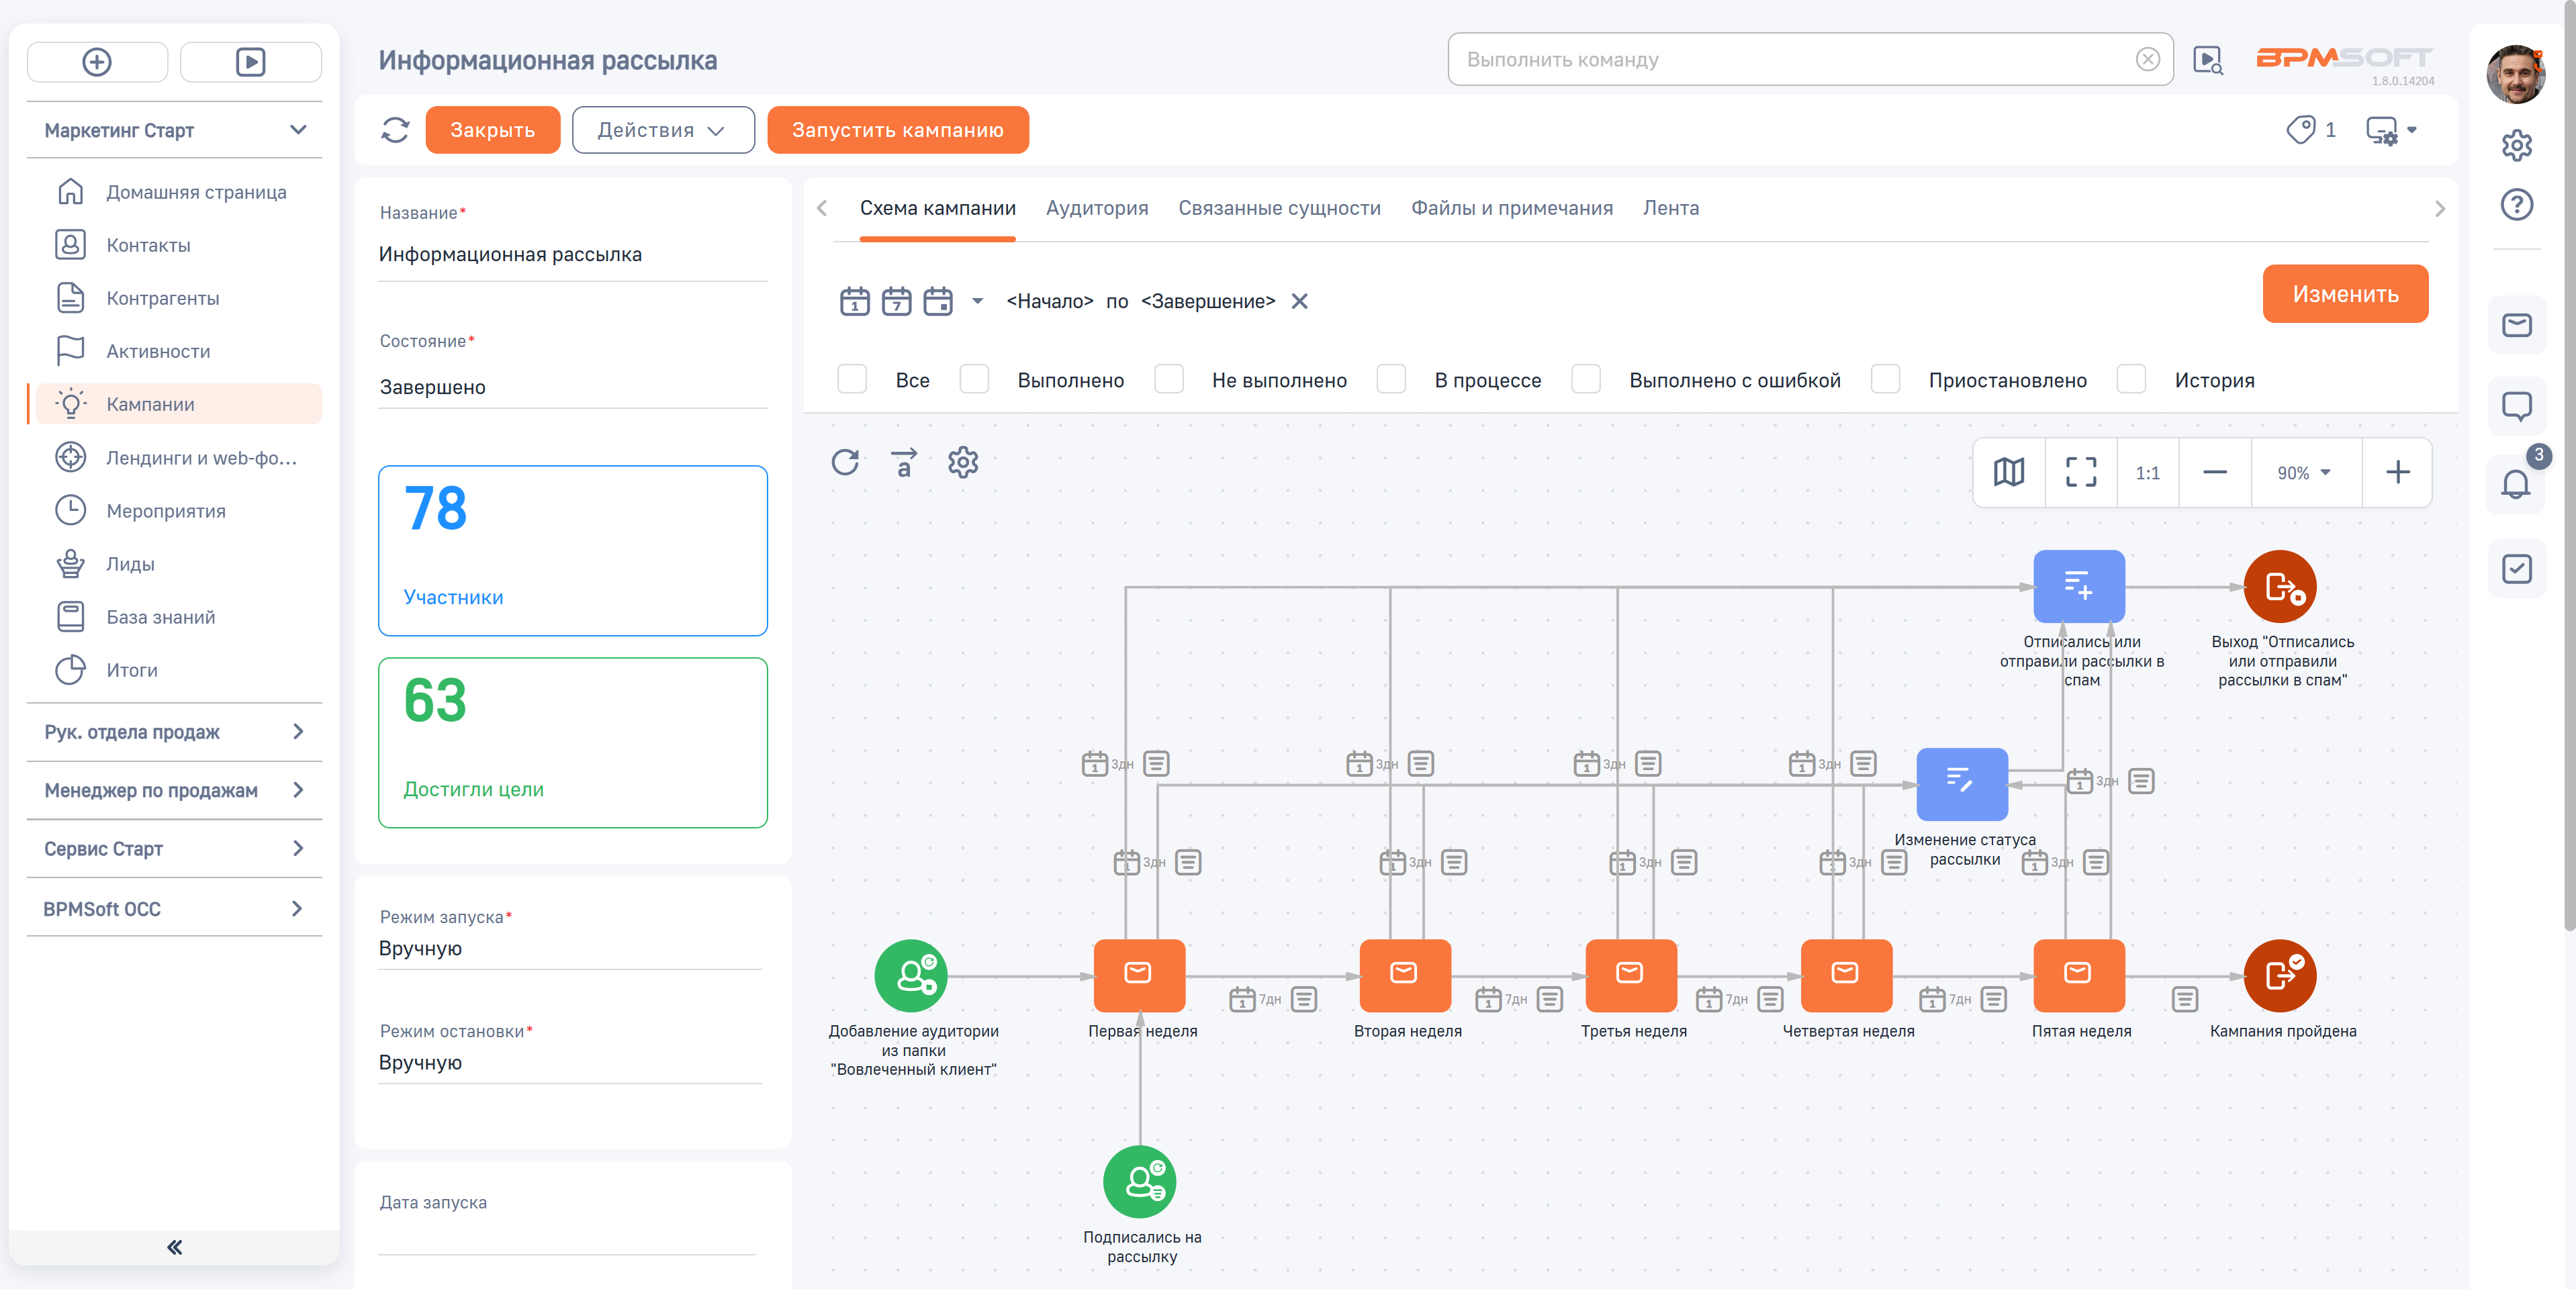The width and height of the screenshot is (2576, 1289).
Task: Open the help question mark icon
Action: click(x=2516, y=204)
